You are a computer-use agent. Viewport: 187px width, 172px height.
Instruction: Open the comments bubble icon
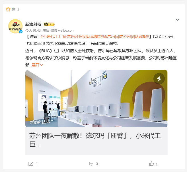point(91,164)
